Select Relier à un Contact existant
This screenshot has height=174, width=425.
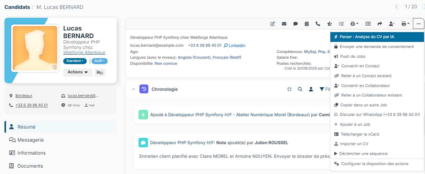click(377, 76)
